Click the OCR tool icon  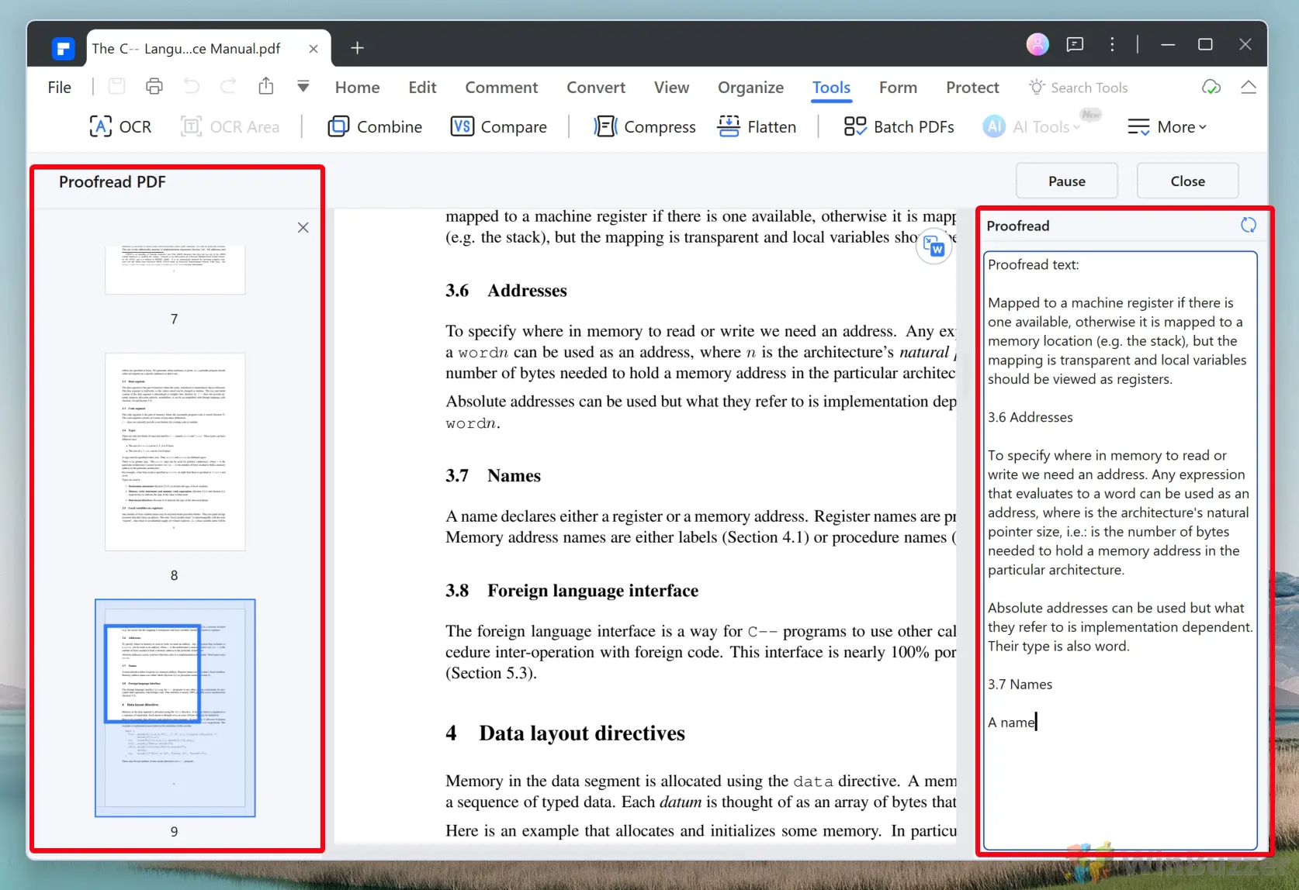click(101, 126)
